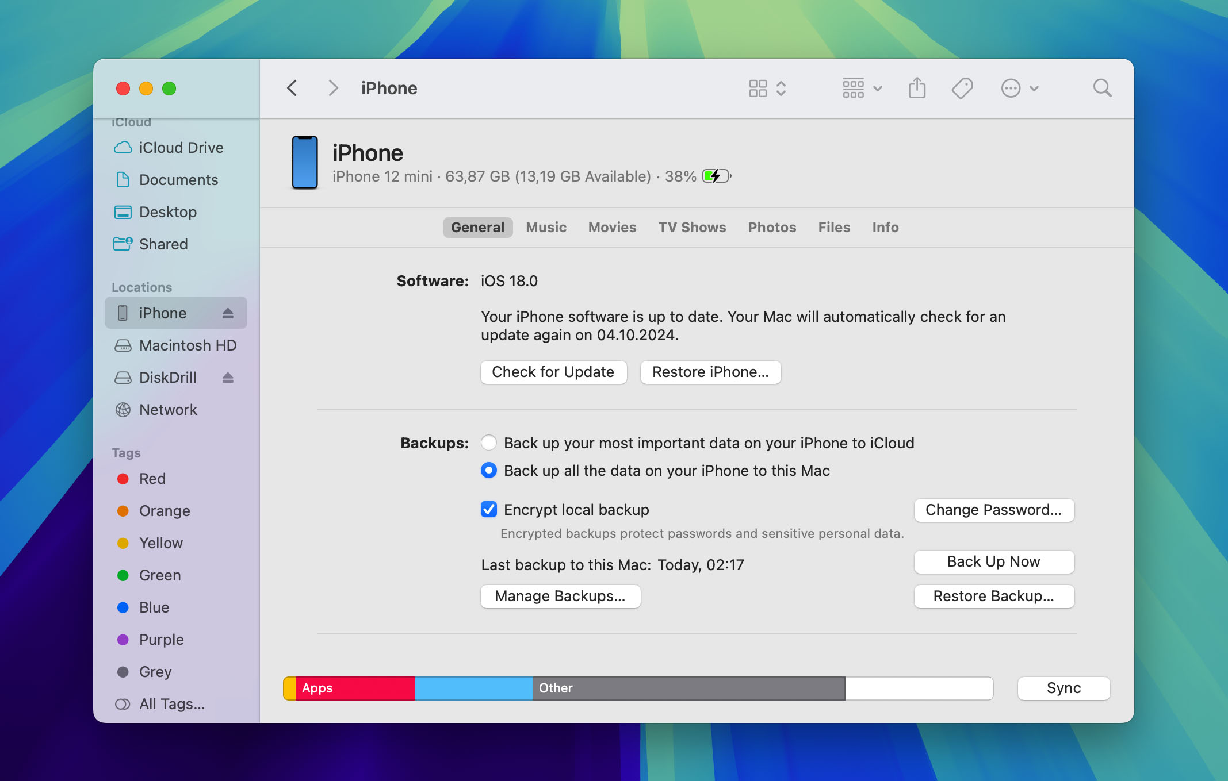1228x781 pixels.
Task: Click the battery charging indicator
Action: point(717,176)
